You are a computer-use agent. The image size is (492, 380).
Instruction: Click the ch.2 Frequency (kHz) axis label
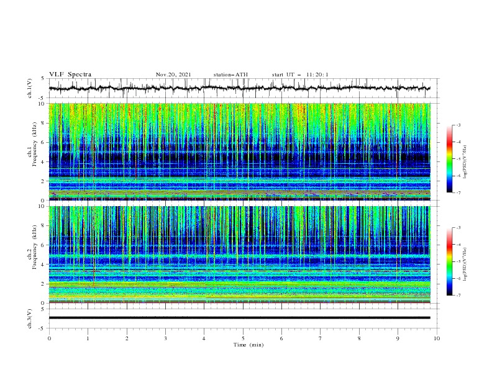click(x=32, y=247)
